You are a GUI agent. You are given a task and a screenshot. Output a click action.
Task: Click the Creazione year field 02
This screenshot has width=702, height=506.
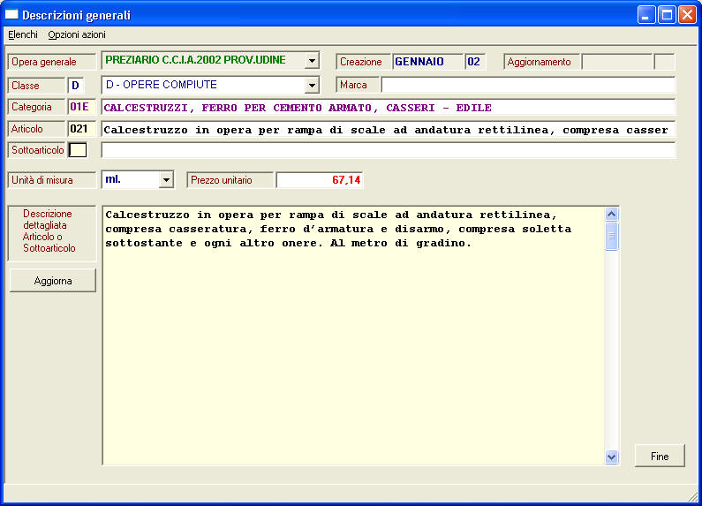pos(474,61)
